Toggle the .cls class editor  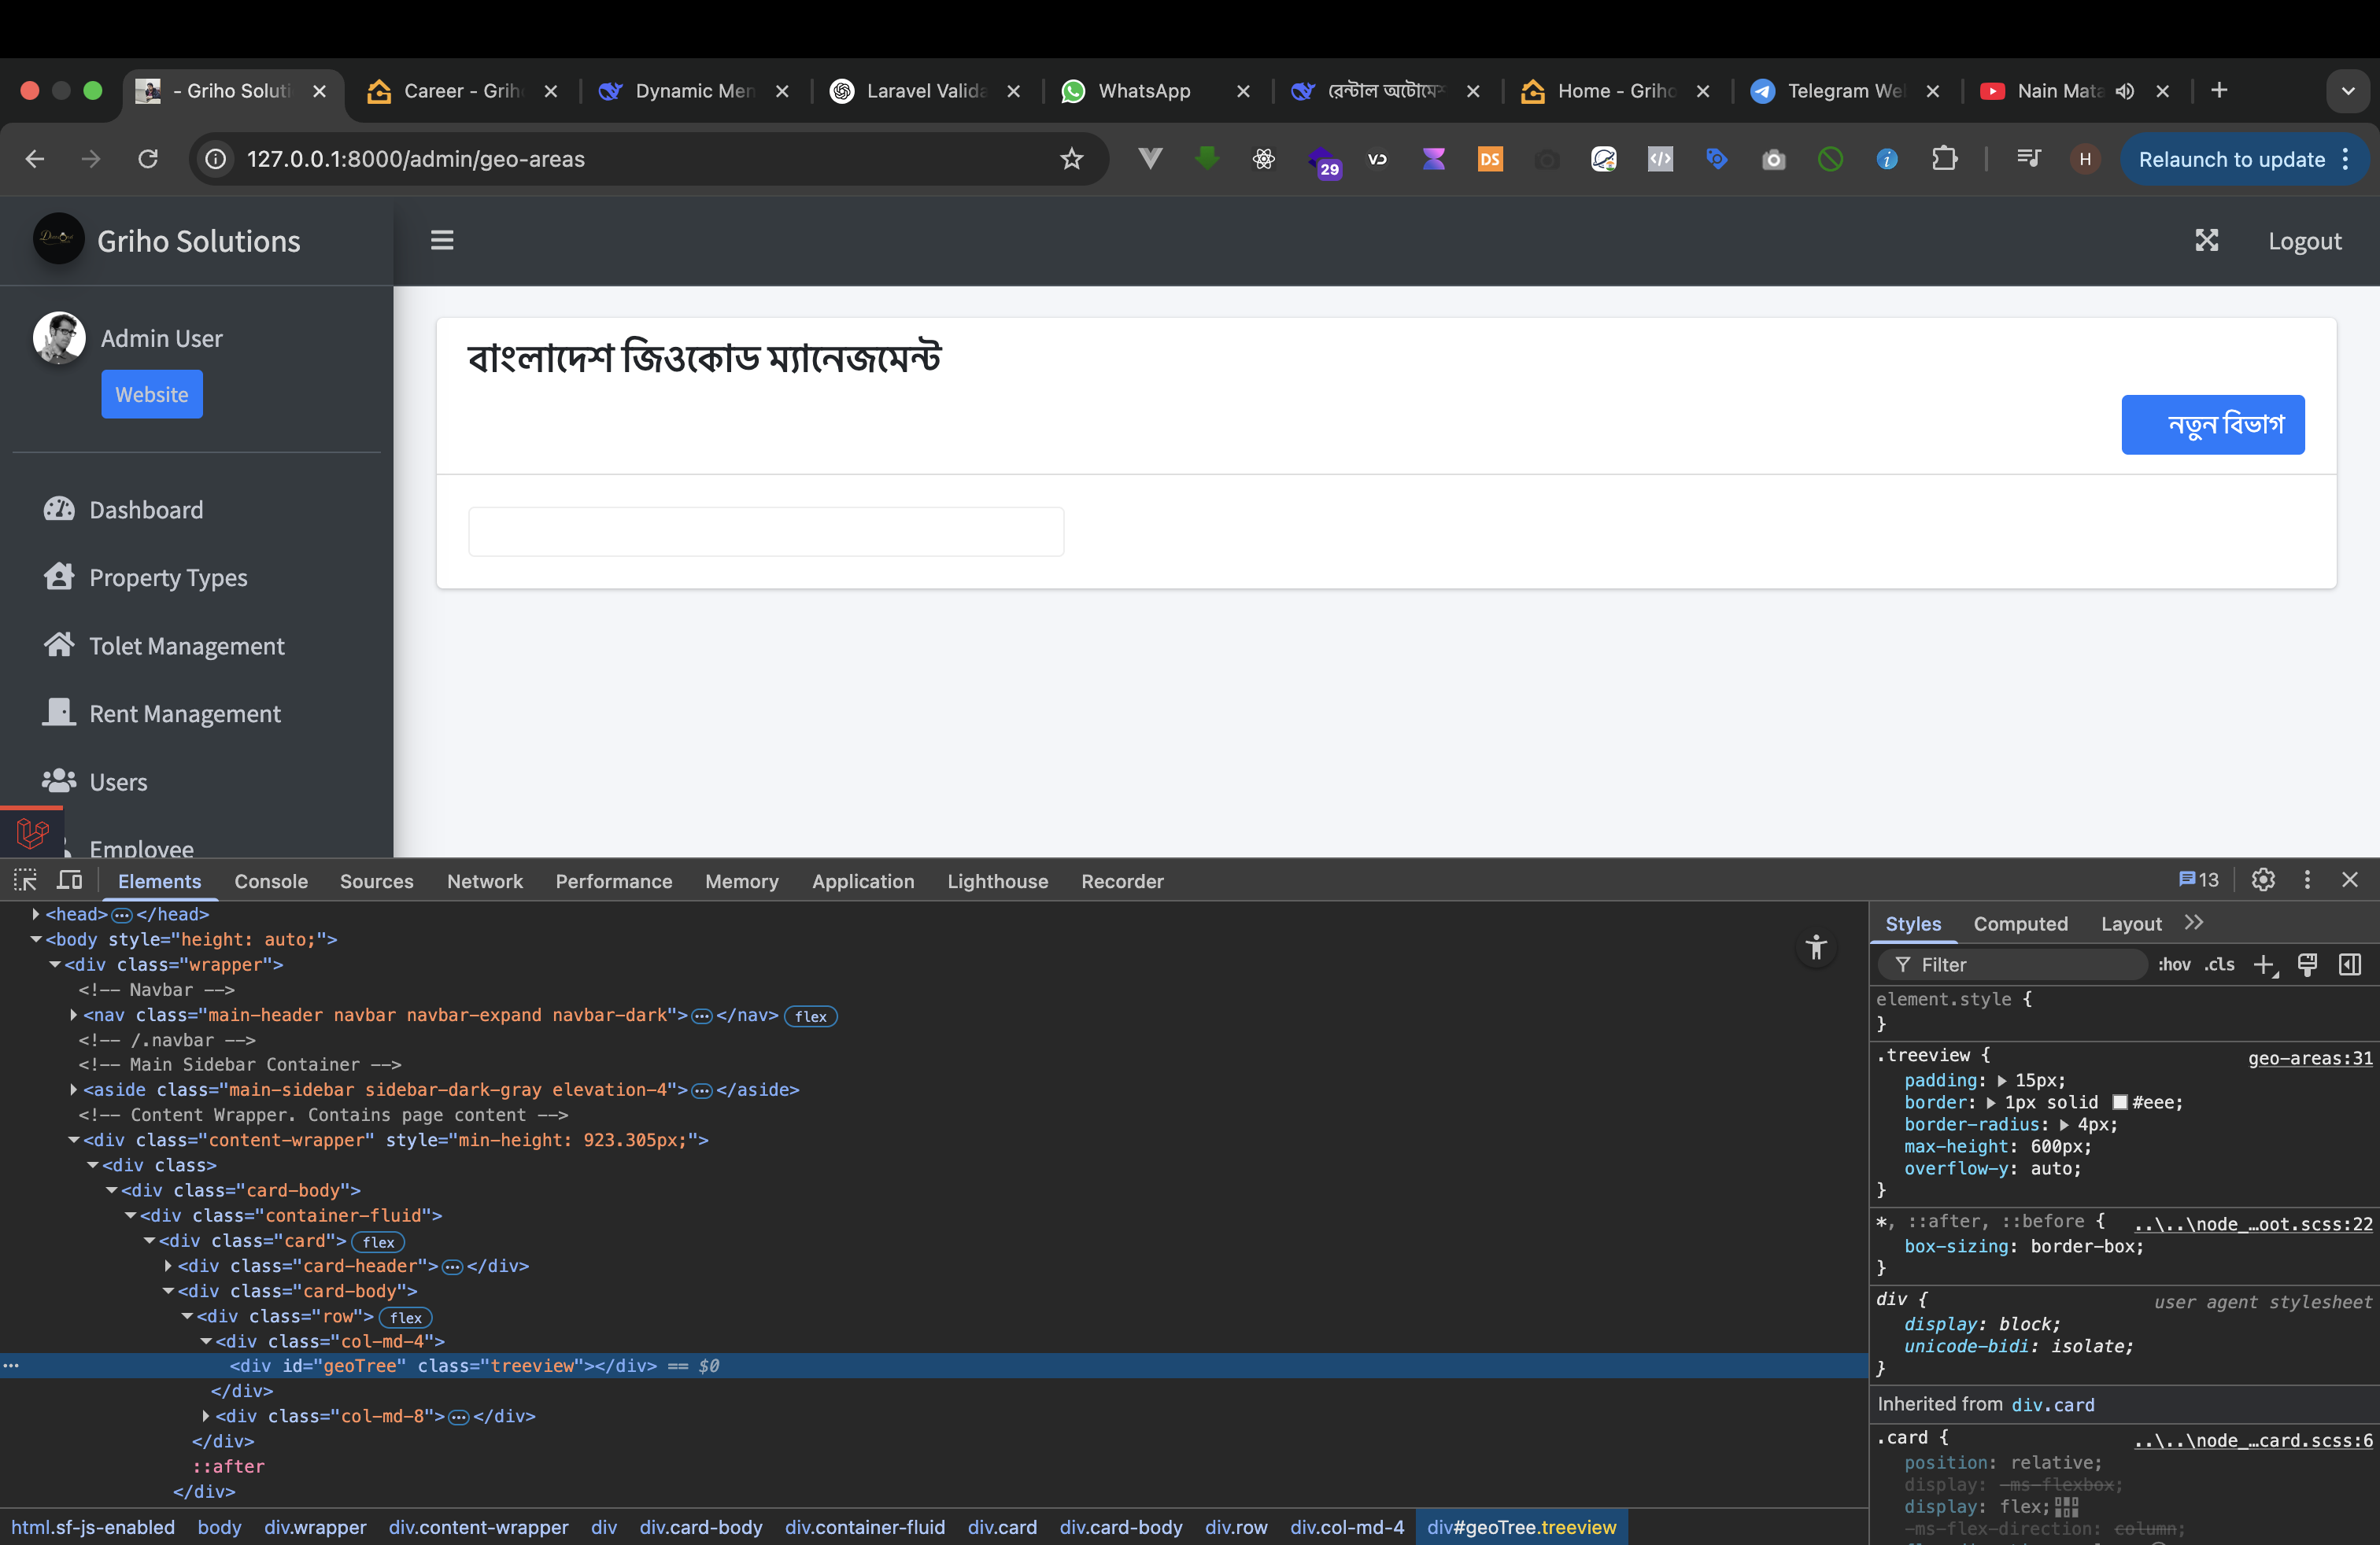click(2219, 964)
